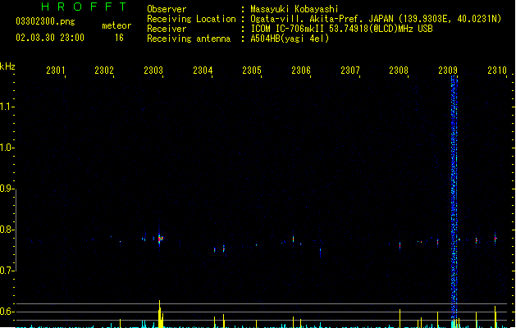Click time marker 2304
This screenshot has height=328, width=516.
tap(203, 71)
